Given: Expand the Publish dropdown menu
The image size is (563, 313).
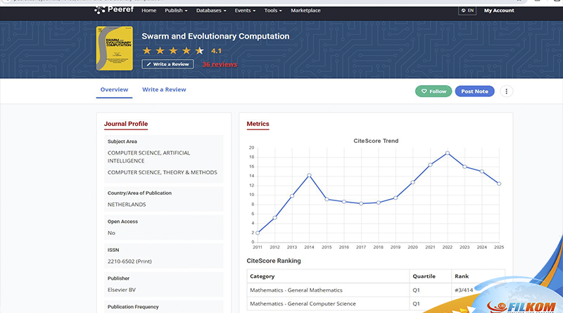Looking at the screenshot, I should coord(176,11).
